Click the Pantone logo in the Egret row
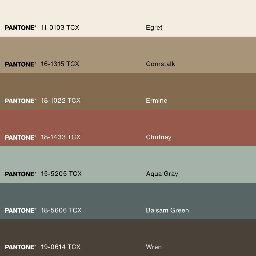The width and height of the screenshot is (256, 256). 20,28
